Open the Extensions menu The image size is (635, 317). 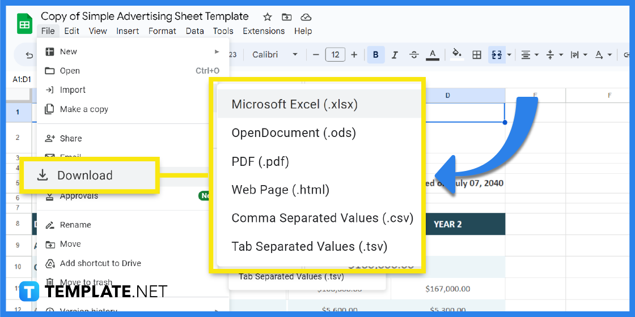tap(264, 31)
